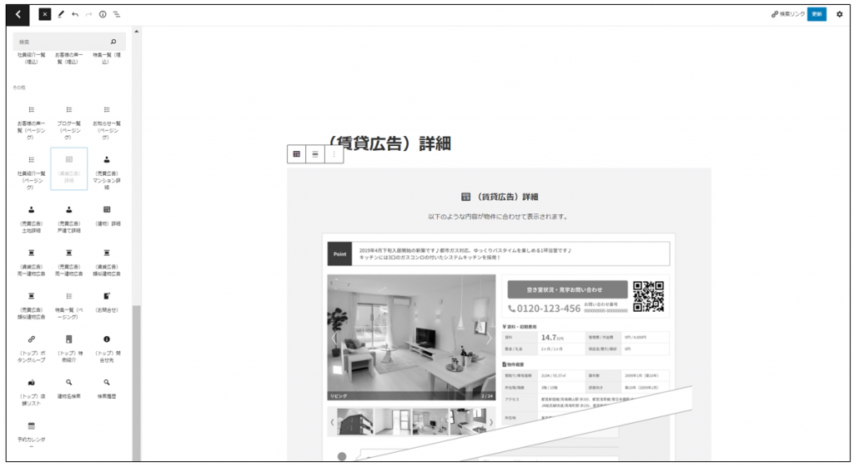Close the block inserter with X toggle
Image resolution: width=854 pixels, height=467 pixels.
[x=45, y=14]
